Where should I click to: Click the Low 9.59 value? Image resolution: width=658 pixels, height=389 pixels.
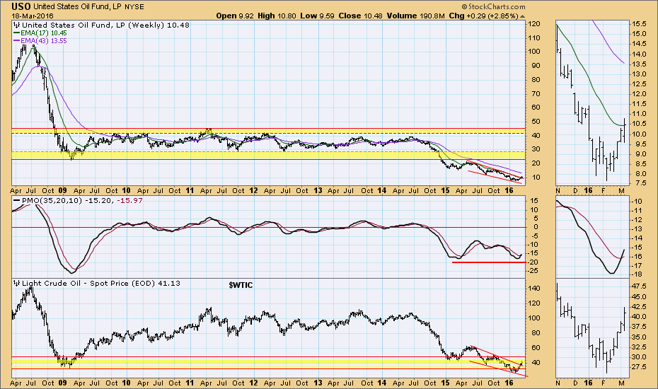point(318,16)
